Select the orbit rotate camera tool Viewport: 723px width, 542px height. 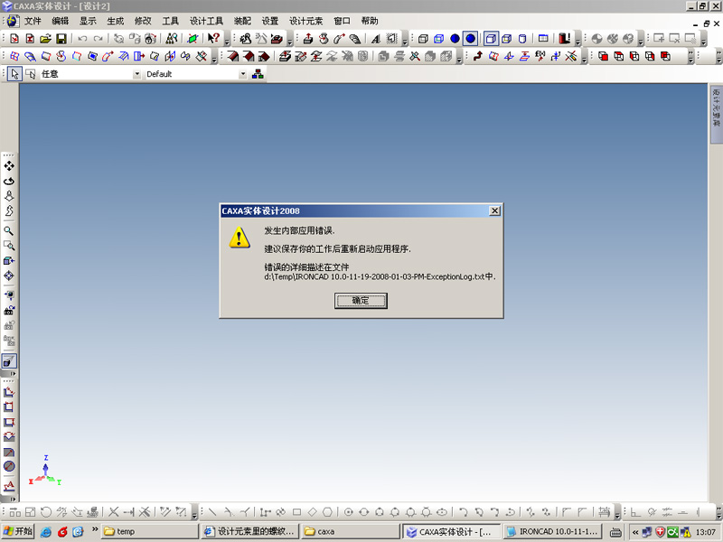(x=9, y=182)
